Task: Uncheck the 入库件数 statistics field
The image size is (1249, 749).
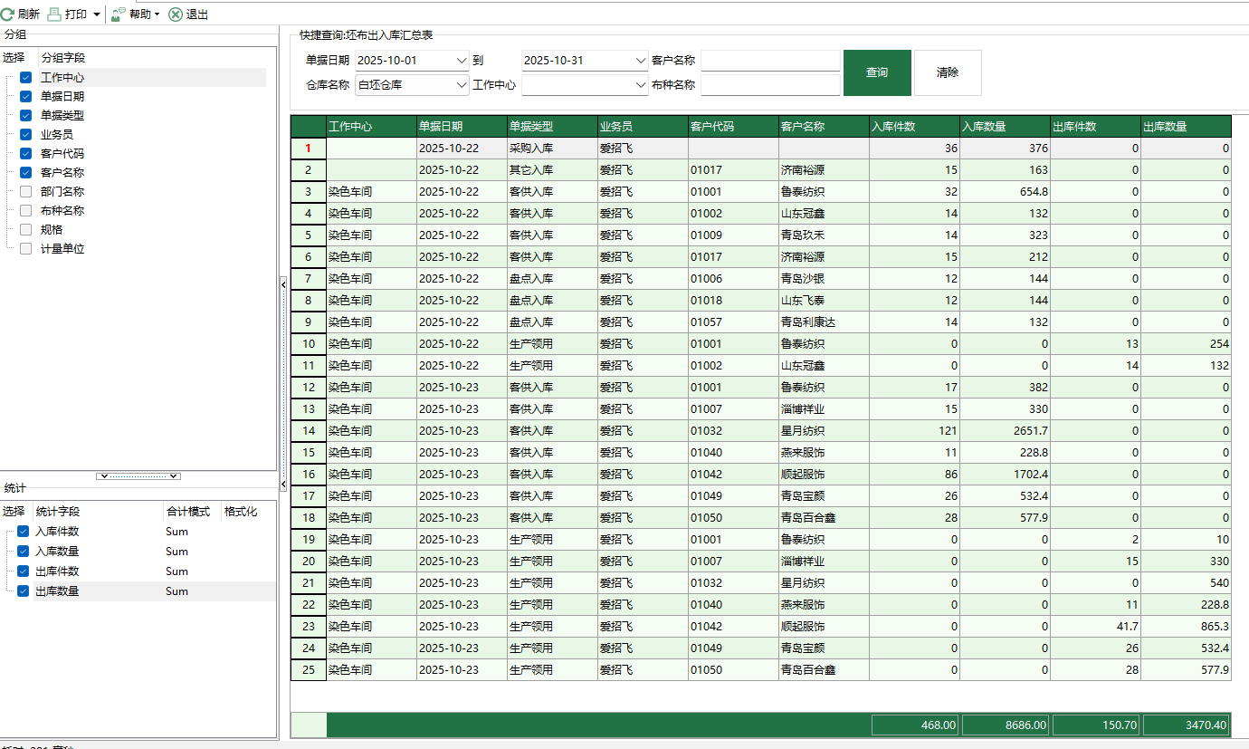Action: tap(22, 531)
